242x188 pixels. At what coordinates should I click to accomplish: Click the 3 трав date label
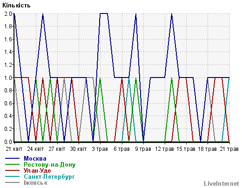click(x=100, y=149)
